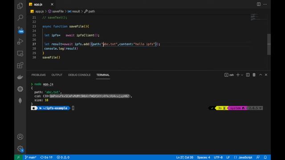Click the 'size: 18' terminal output
The width and height of the screenshot is (285, 160).
point(41,100)
